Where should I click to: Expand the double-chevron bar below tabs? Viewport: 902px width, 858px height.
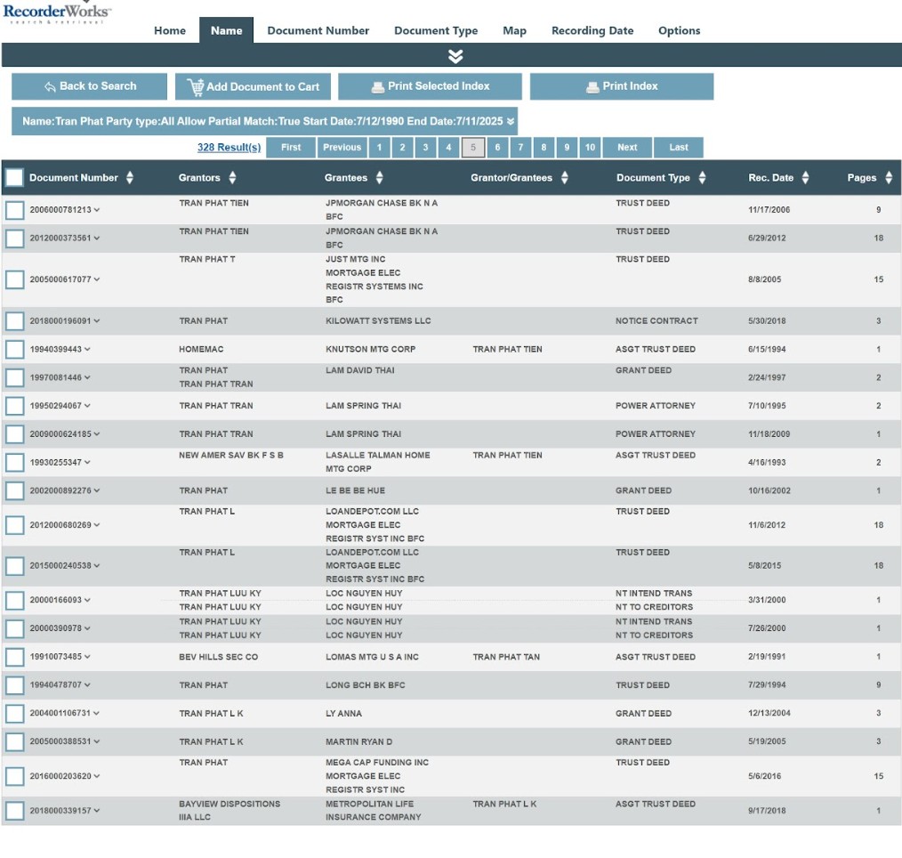[455, 56]
